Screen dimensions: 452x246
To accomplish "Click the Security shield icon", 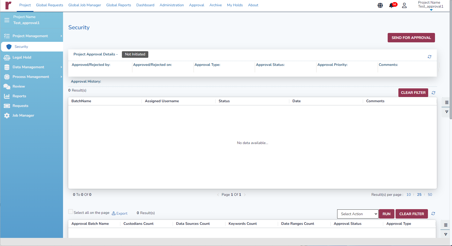I will pos(9,47).
